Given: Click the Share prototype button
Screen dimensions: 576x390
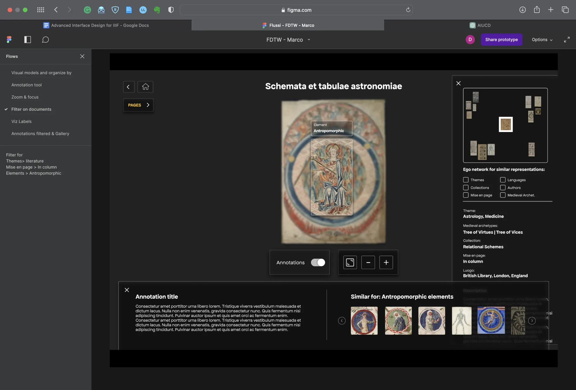Looking at the screenshot, I should 501,40.
